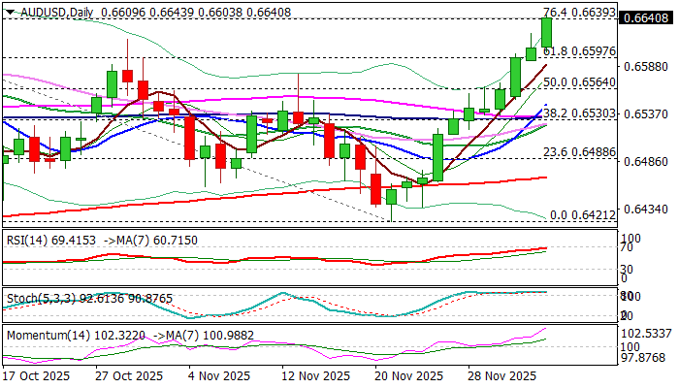The height and width of the screenshot is (388, 679).
Task: Click the 17 Oct 2025 date marker
Action: (x=37, y=376)
